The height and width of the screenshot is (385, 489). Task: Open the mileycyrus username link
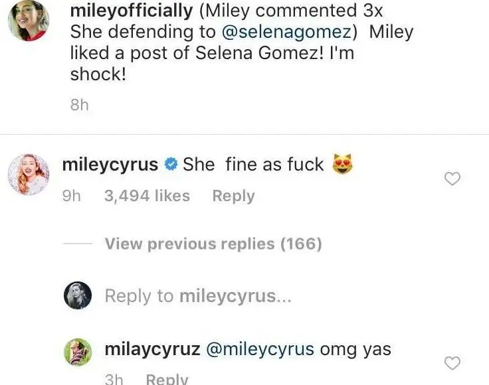point(110,165)
